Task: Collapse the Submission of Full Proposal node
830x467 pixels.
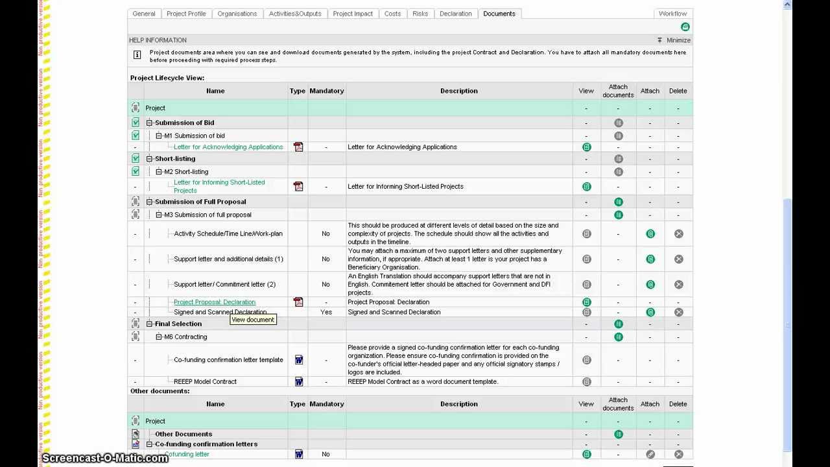Action: 150,202
